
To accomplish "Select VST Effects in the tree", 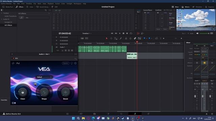I will click(x=8, y=25).
